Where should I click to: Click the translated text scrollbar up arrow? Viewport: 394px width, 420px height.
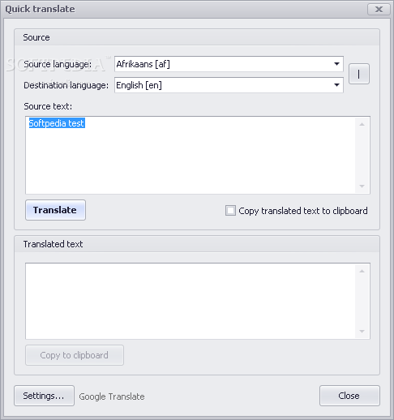[362, 271]
